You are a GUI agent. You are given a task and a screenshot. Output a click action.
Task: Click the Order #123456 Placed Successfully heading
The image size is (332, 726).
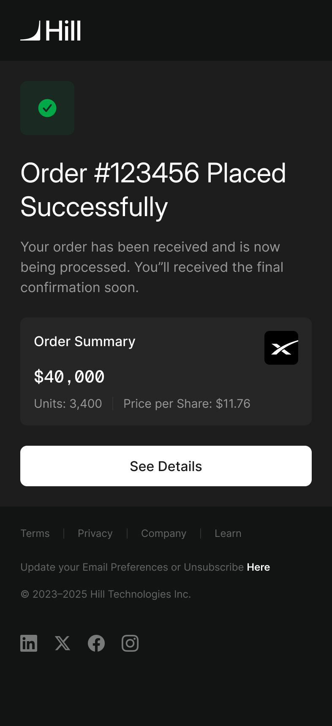click(153, 190)
